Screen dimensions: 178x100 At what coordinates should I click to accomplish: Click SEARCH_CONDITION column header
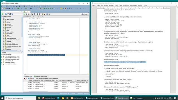67,81
